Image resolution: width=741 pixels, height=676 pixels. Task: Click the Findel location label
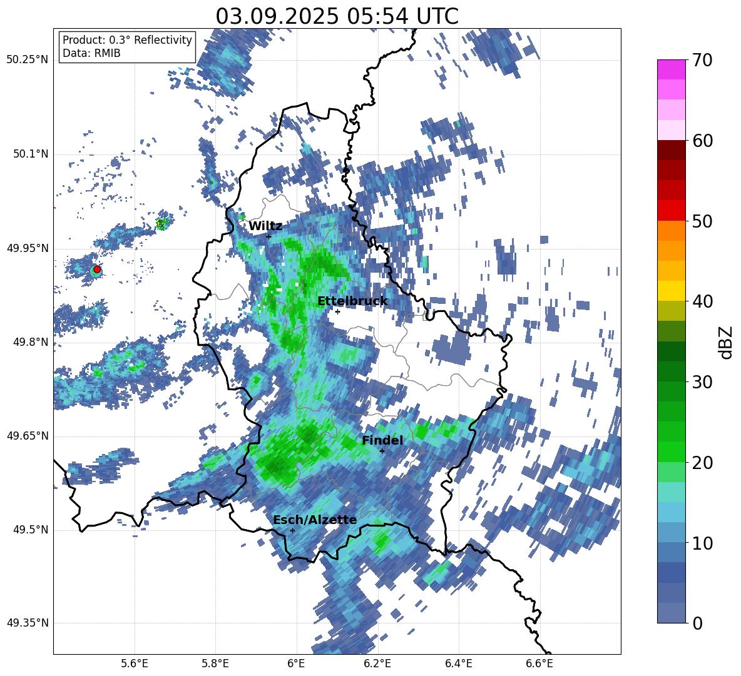tap(382, 440)
